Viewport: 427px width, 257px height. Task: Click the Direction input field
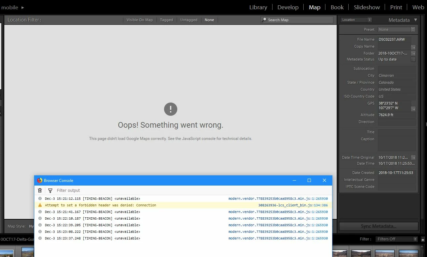(x=397, y=122)
